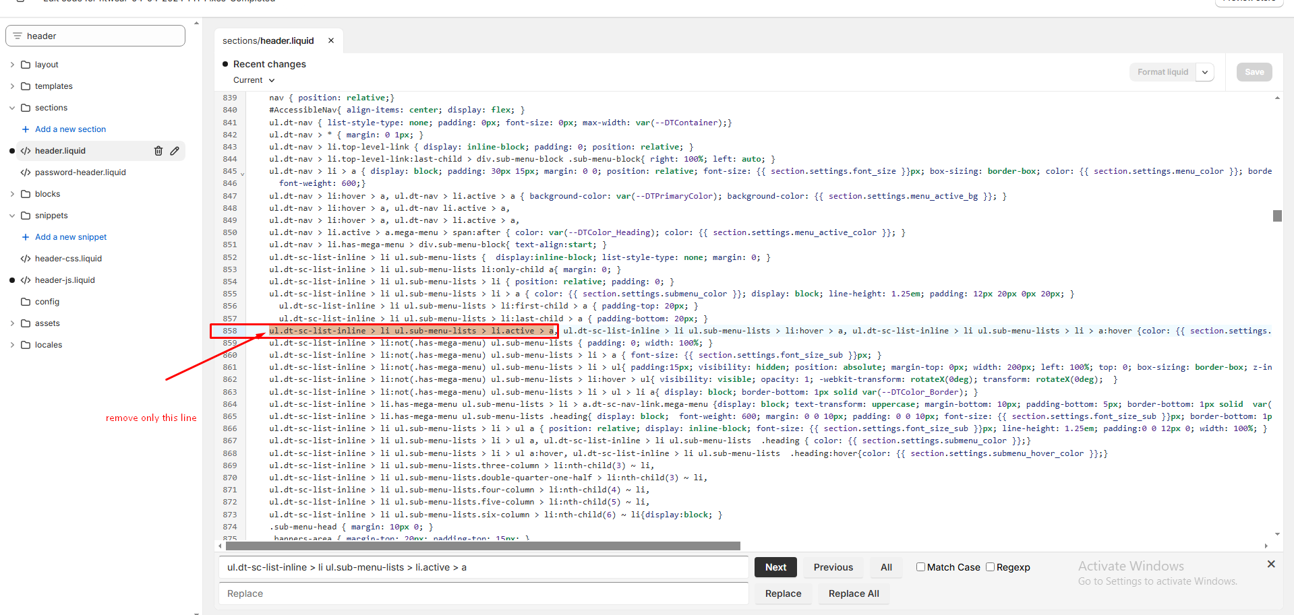Enable the Regexp checkbox
1294x615 pixels.
coord(991,567)
